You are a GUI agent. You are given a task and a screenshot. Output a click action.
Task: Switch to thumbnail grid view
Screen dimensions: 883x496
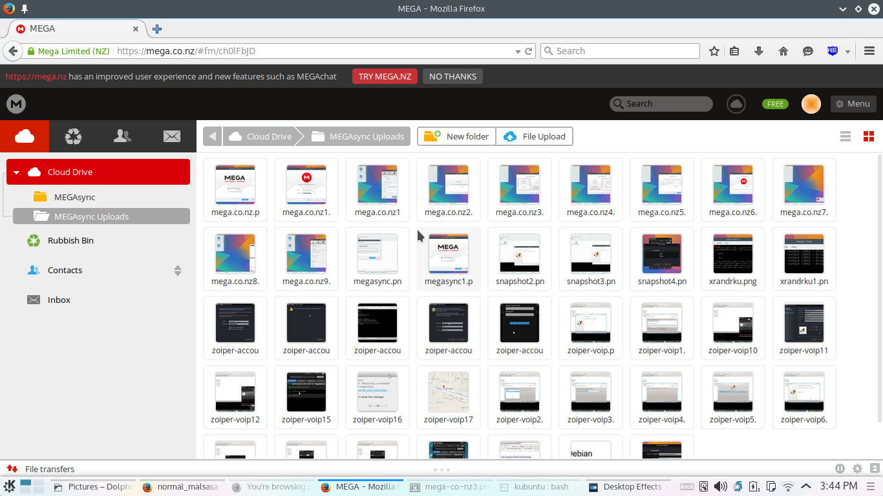tap(868, 136)
